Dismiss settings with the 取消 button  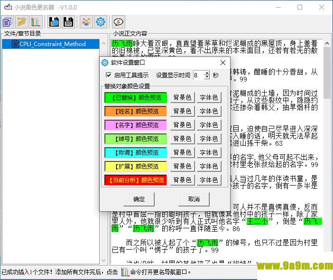[x=194, y=199]
